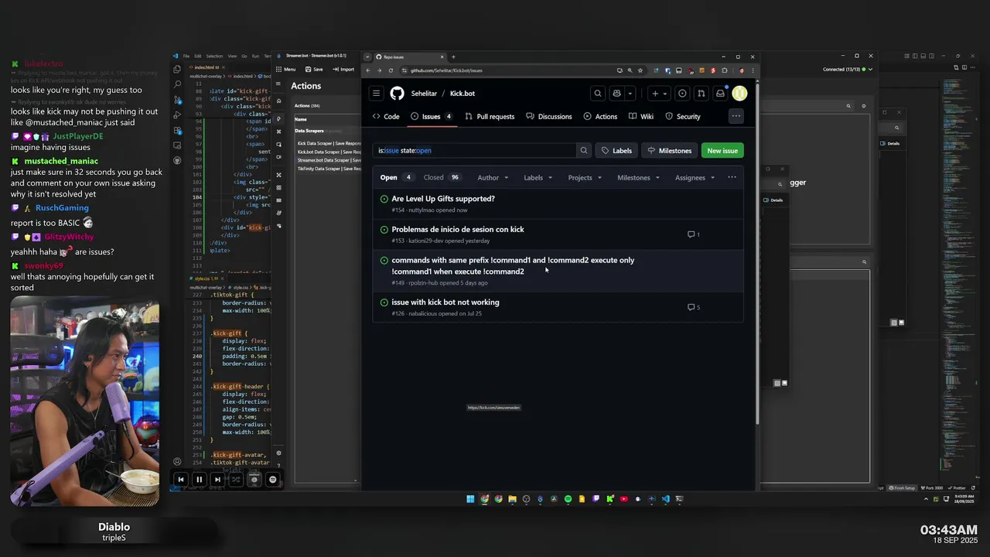This screenshot has height=557, width=990.
Task: Click Import in Streamer.bot toolbar
Action: coord(343,70)
